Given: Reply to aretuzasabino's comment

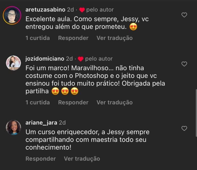Looking at the screenshot, I should pos(73,38).
